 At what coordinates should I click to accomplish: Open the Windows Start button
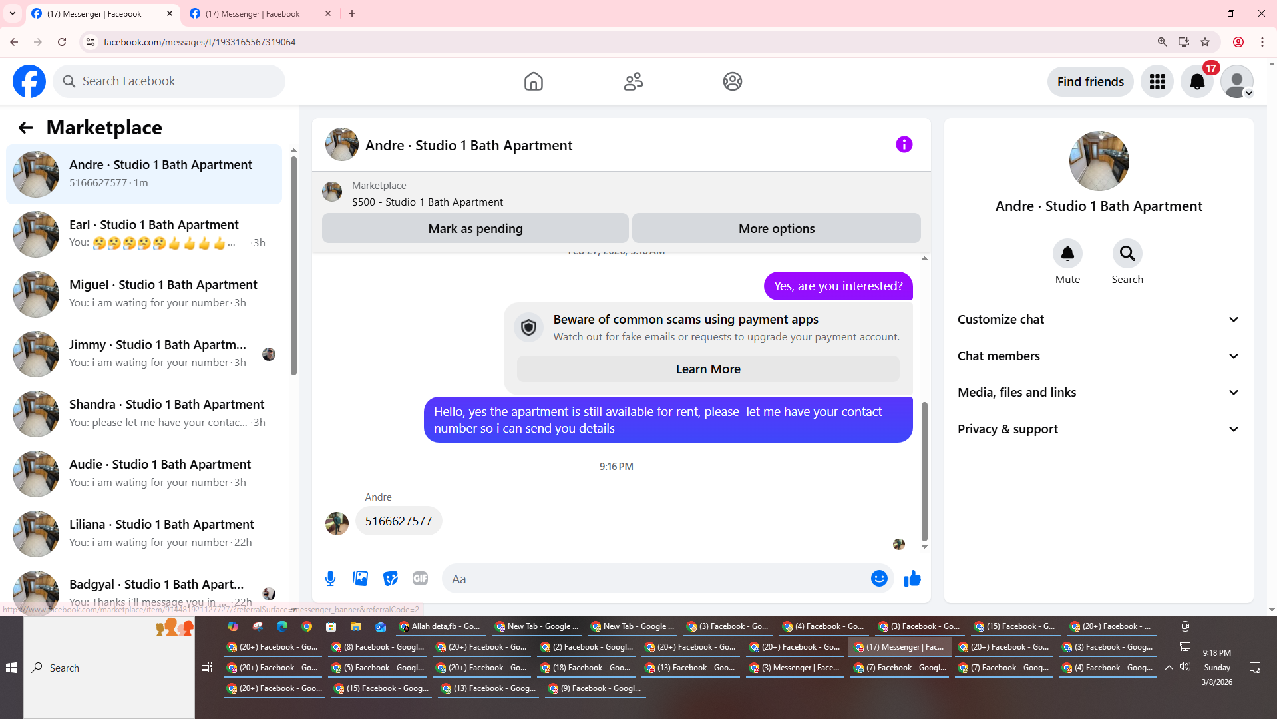[11, 668]
